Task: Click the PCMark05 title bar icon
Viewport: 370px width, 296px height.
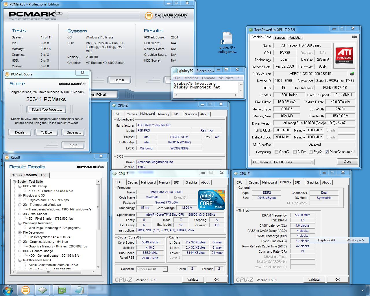Action: click(x=5, y=4)
